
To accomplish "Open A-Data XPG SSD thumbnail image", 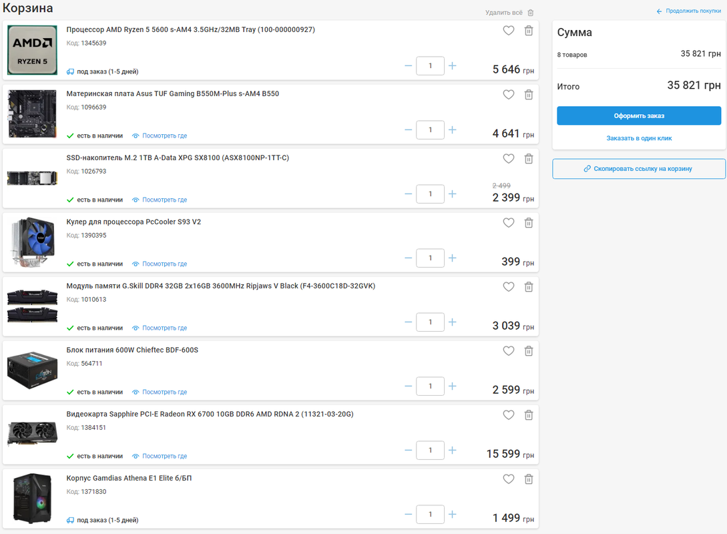I will click(33, 178).
